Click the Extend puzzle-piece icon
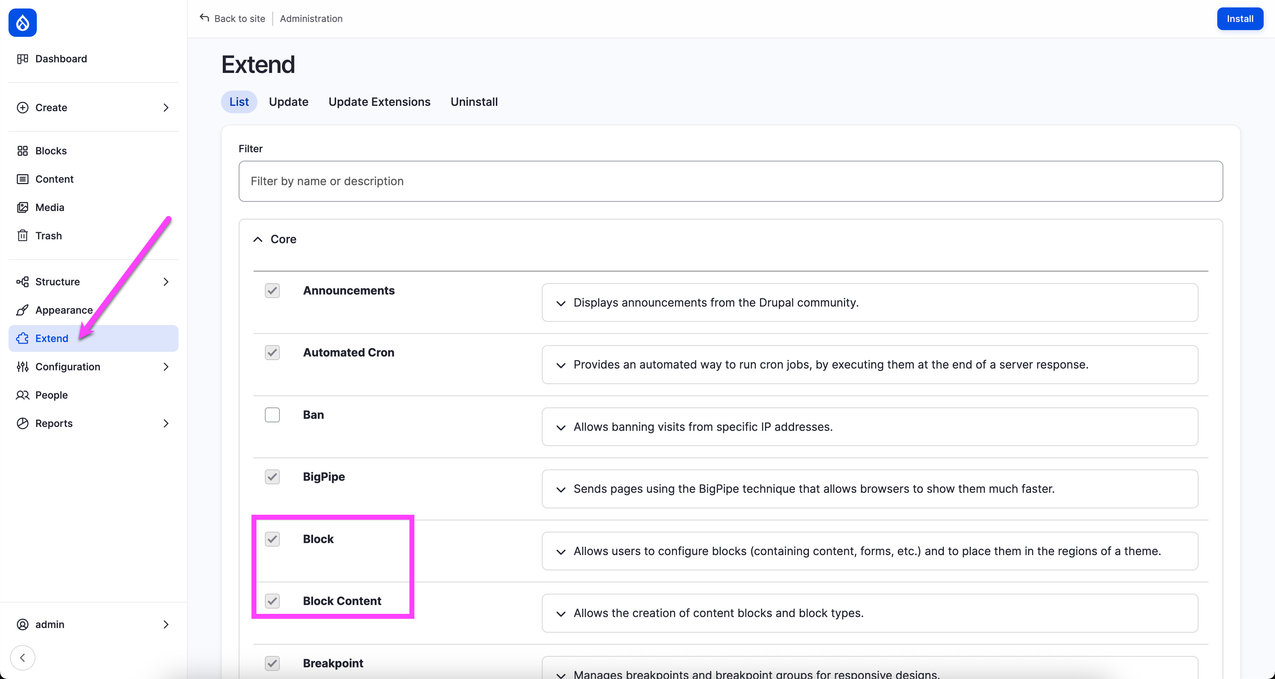The height and width of the screenshot is (679, 1275). (x=22, y=338)
